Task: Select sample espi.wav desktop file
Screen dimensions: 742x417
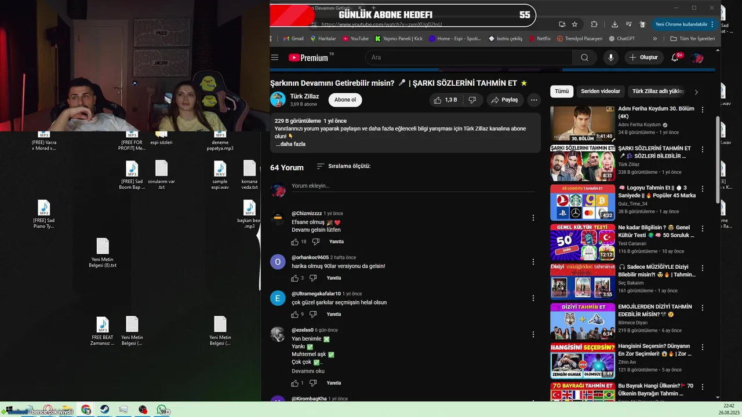Action: [x=220, y=175]
